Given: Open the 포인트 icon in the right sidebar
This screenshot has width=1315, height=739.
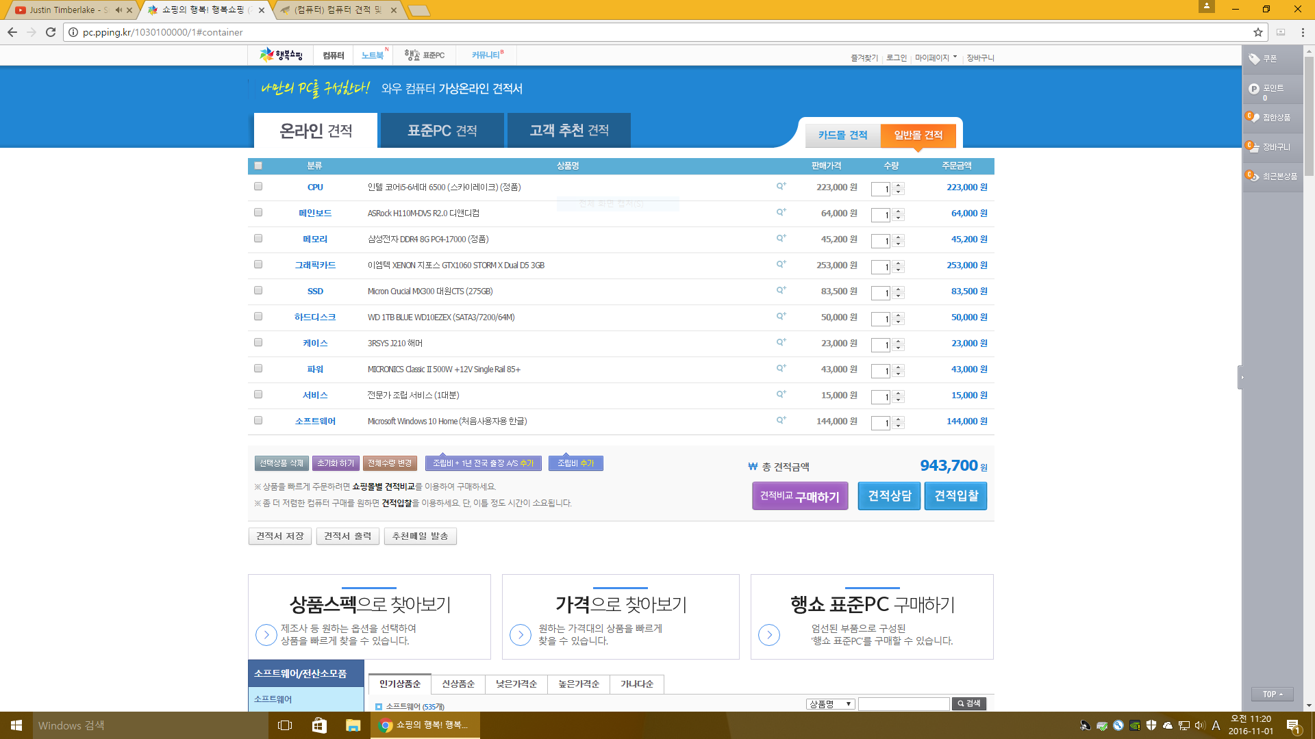Looking at the screenshot, I should tap(1254, 89).
